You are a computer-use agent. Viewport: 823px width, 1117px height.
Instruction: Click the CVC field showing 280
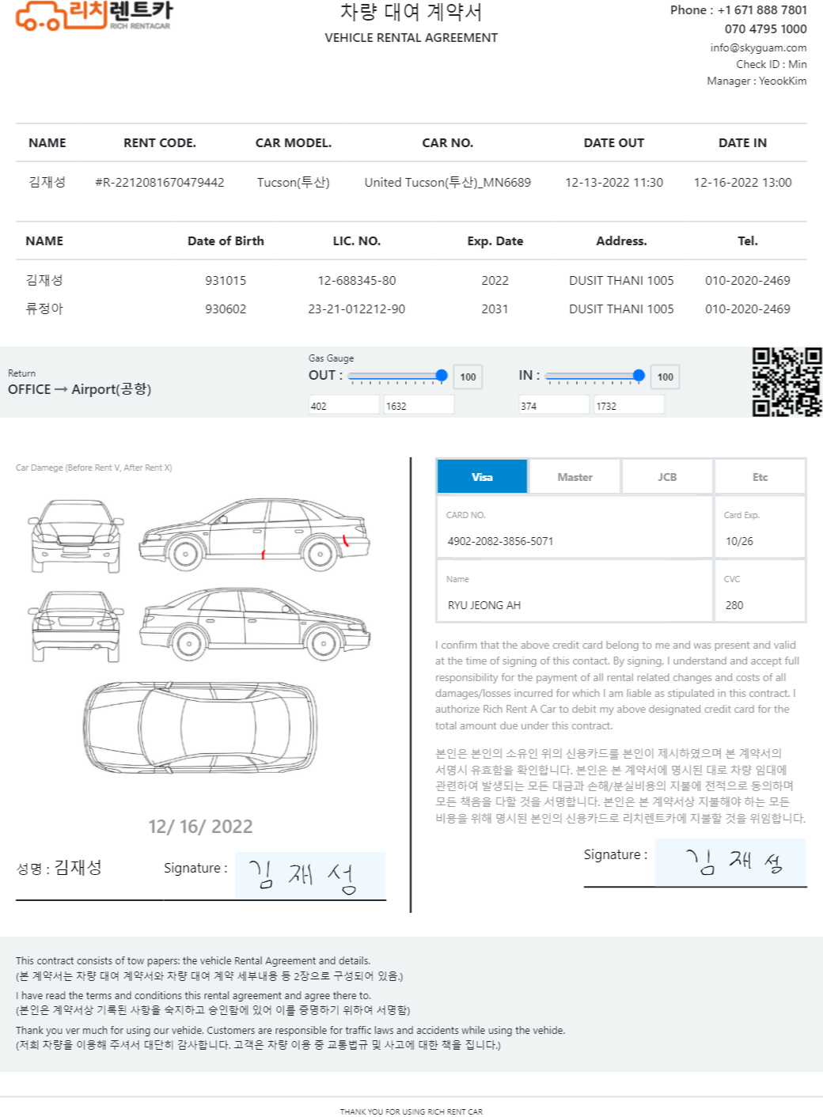tap(760, 590)
